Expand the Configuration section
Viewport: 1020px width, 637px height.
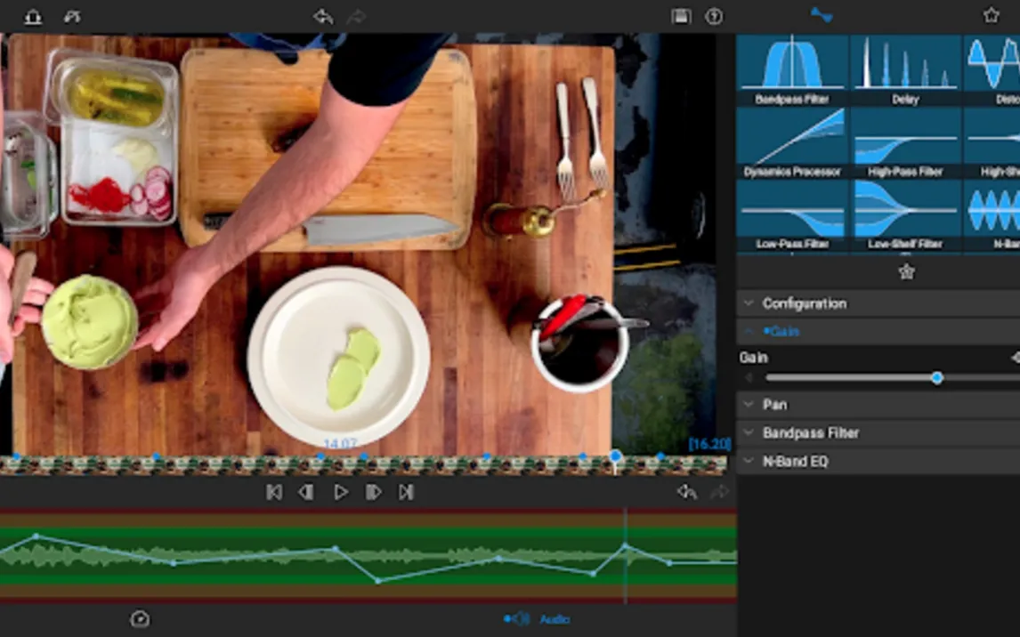pos(804,303)
